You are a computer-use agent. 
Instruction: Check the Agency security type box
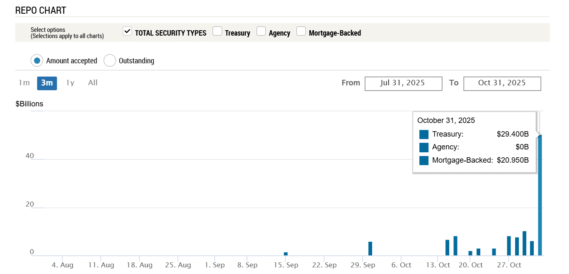261,31
